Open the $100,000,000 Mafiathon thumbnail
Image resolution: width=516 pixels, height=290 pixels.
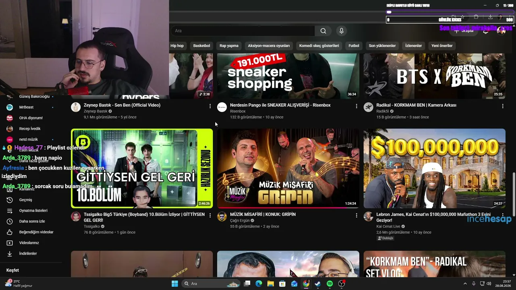[x=435, y=168]
